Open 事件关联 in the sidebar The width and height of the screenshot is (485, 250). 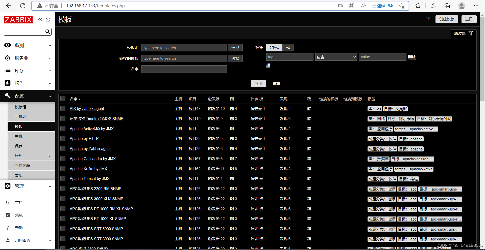(32, 166)
